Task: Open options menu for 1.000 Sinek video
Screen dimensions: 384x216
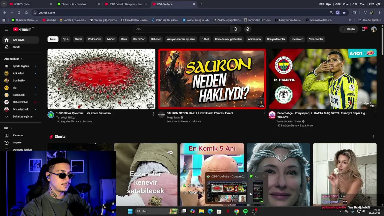Action: [x=153, y=114]
